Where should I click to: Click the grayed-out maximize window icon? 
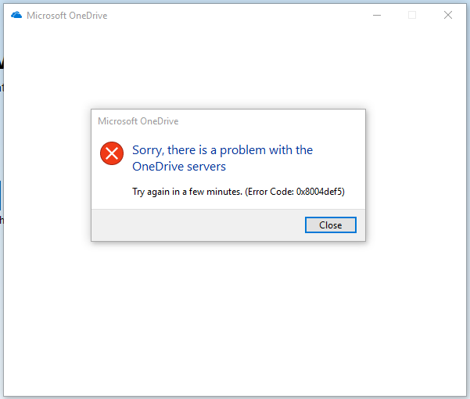point(412,15)
